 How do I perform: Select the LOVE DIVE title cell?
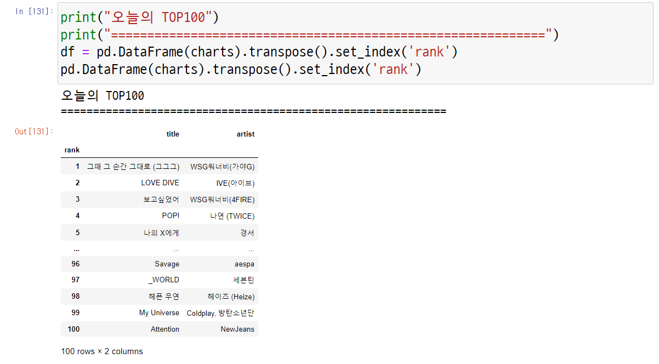[160, 183]
